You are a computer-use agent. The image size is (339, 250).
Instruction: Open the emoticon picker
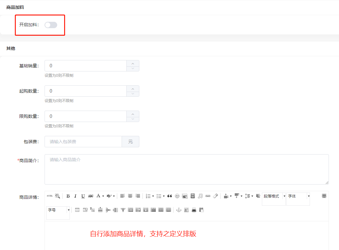tap(177, 196)
